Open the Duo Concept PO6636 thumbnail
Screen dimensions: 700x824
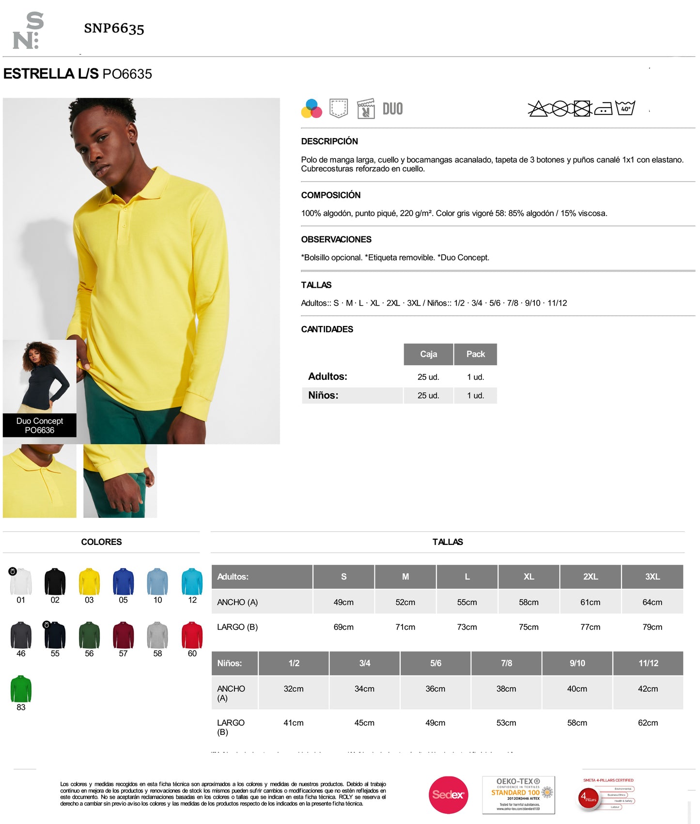(40, 389)
